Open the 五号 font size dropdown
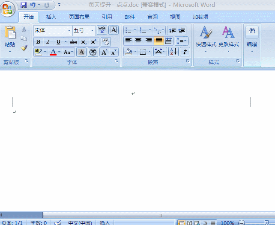 tap(92, 30)
